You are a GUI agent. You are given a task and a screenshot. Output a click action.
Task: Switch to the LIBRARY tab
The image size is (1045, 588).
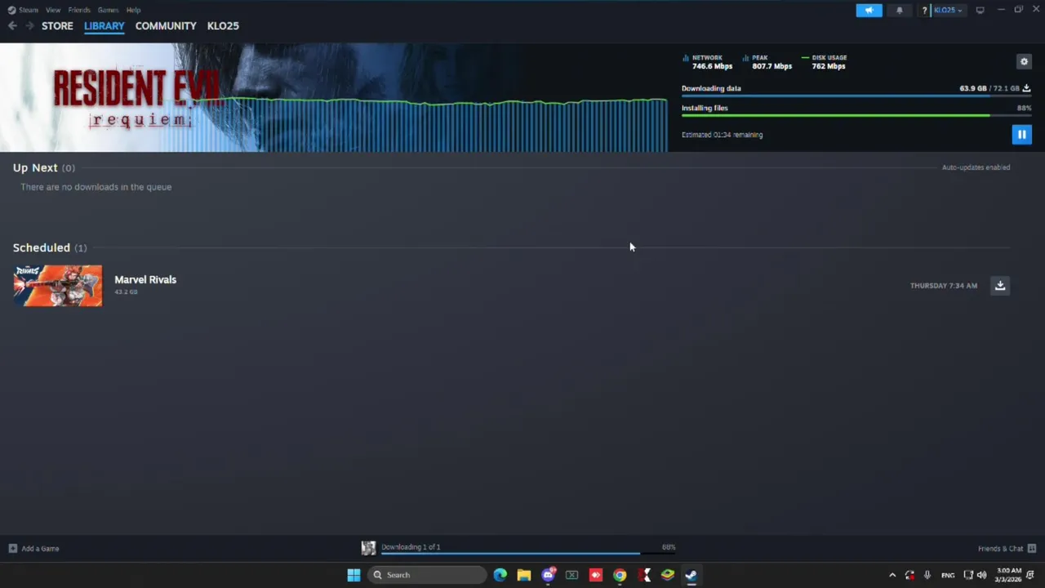[104, 26]
